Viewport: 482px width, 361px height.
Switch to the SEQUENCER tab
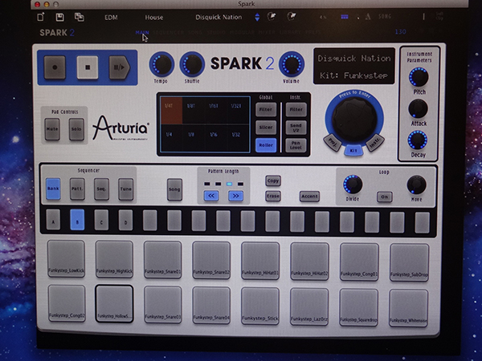pos(169,32)
